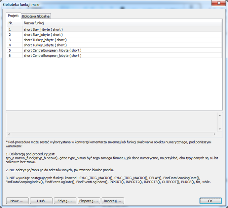
Task: Select row short CentralEuropean_hibyte ( short )
Action: coord(114,50)
